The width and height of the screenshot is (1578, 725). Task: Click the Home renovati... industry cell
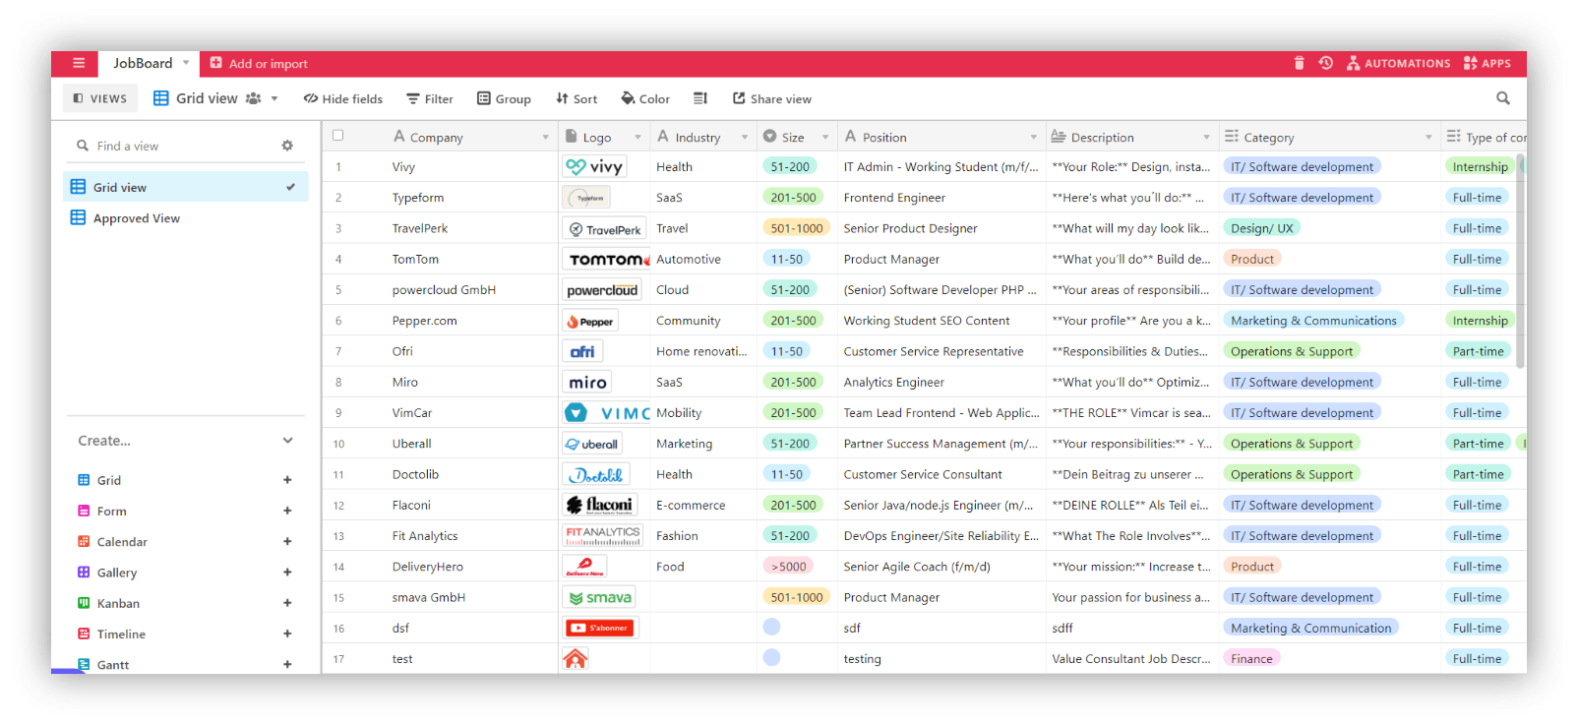click(702, 351)
